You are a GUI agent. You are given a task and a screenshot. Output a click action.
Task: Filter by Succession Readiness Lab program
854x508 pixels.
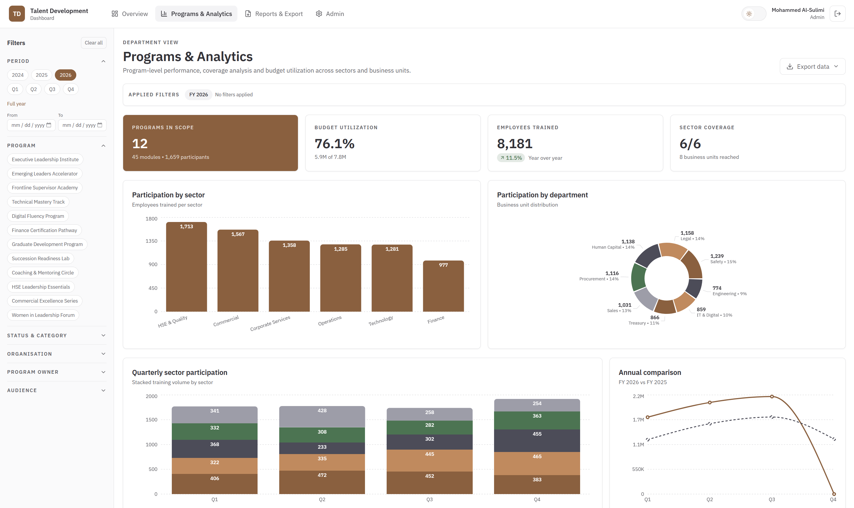coord(40,258)
